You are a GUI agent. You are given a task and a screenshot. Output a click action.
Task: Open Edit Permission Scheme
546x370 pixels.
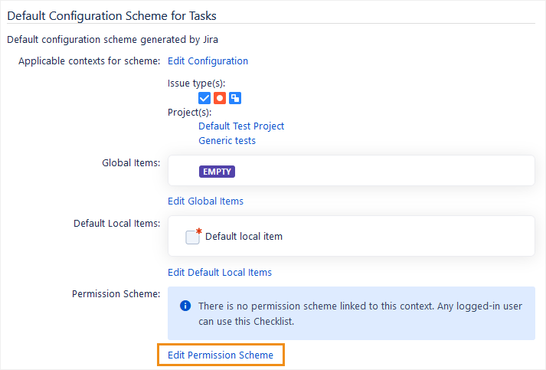pos(221,355)
